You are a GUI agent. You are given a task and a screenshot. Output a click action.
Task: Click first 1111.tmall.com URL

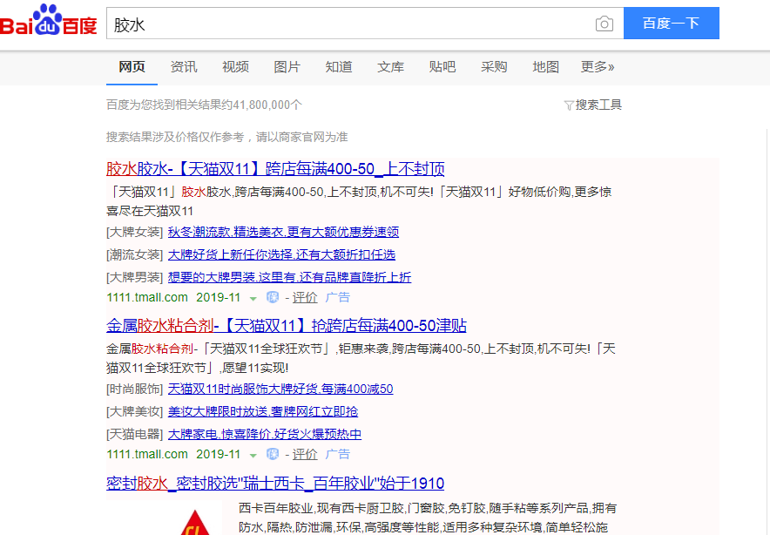[x=147, y=297]
